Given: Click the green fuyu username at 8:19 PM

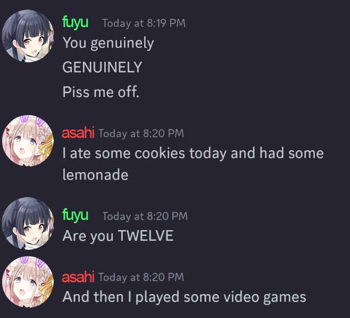Looking at the screenshot, I should 75,23.
